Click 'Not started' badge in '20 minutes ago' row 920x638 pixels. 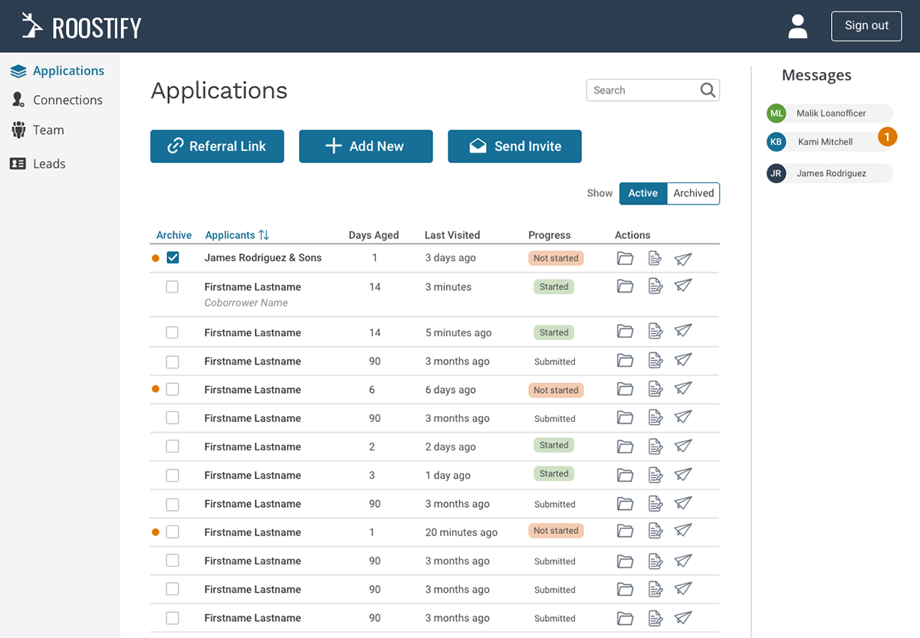[x=556, y=531]
